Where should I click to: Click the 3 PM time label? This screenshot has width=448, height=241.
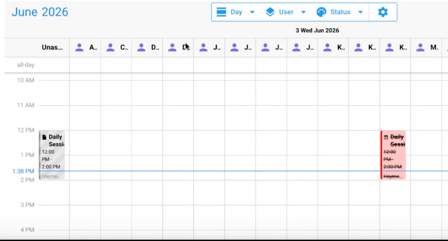pyautogui.click(x=27, y=205)
